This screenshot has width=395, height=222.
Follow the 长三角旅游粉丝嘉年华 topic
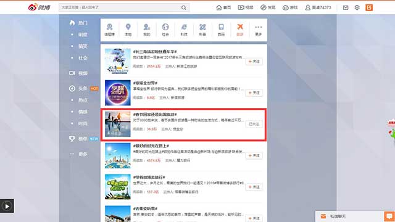coord(254,62)
